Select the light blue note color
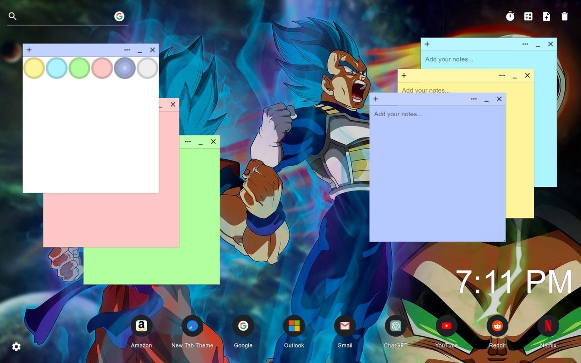Screen dimensions: 581x363 click(57, 68)
